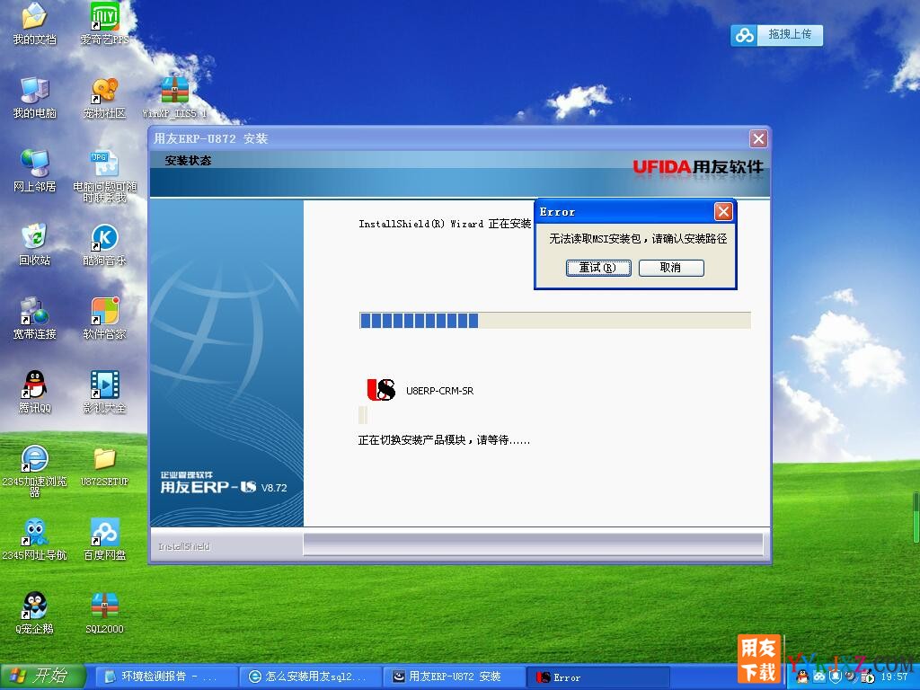Click 取消 in the Error dialog
Viewport: 920px width, 690px height.
coord(670,268)
